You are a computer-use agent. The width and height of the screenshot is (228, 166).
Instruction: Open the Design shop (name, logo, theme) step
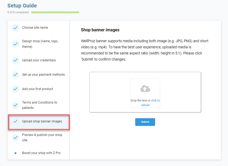tap(40, 44)
